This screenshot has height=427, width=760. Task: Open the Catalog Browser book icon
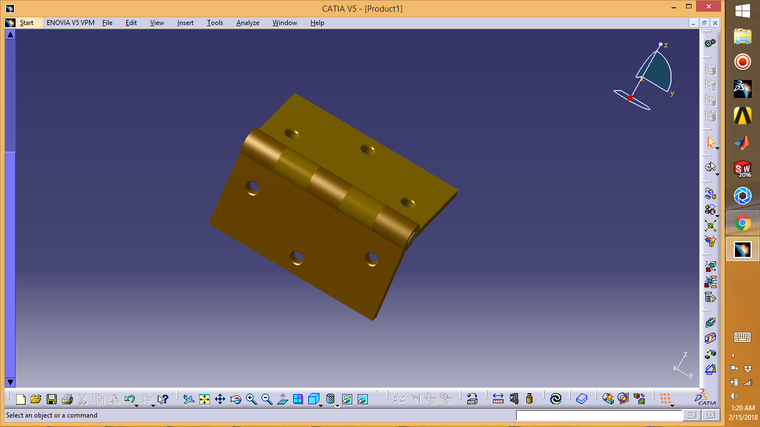point(581,399)
